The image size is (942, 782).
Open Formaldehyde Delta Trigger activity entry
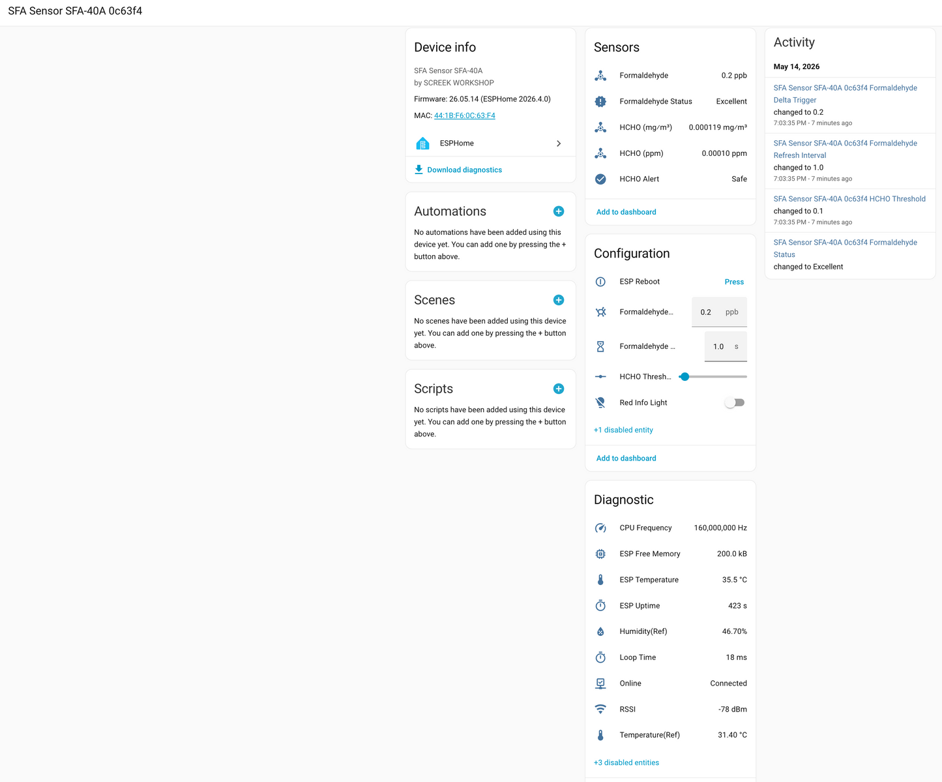tap(846, 94)
